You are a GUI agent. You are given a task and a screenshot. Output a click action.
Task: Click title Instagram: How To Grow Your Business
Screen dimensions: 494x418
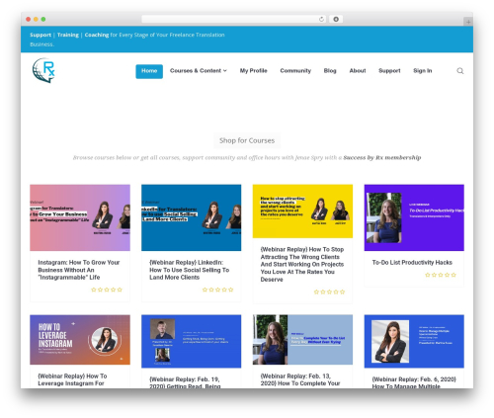pos(79,270)
